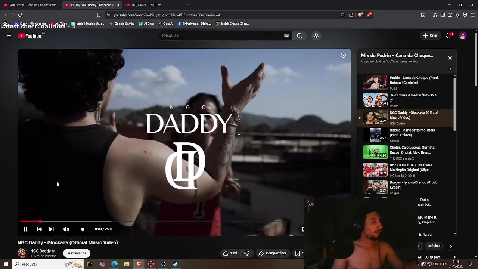Open the OpenAI bookmark
Image resolution: width=478 pixels, height=269 pixels.
[x=165, y=24]
